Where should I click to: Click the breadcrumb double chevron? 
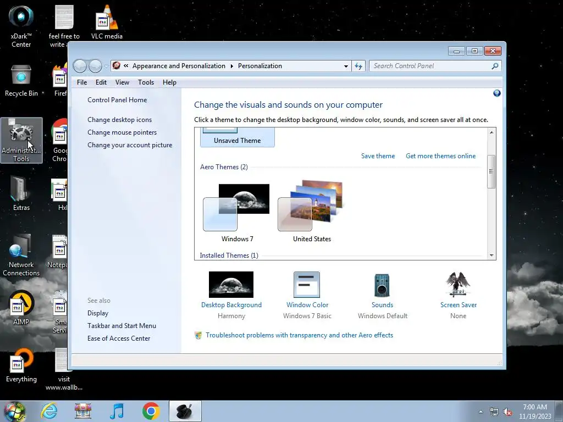[x=126, y=66]
